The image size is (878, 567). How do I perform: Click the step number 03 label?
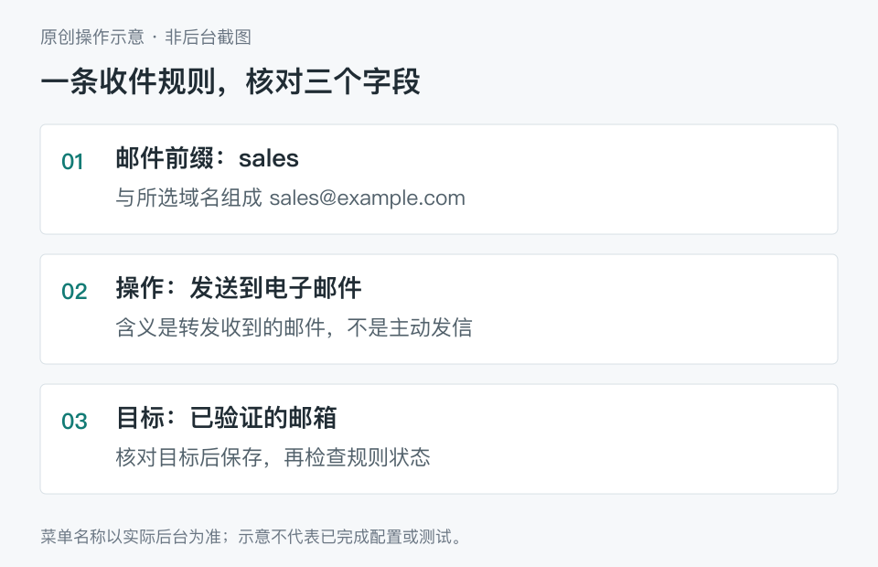coord(74,422)
